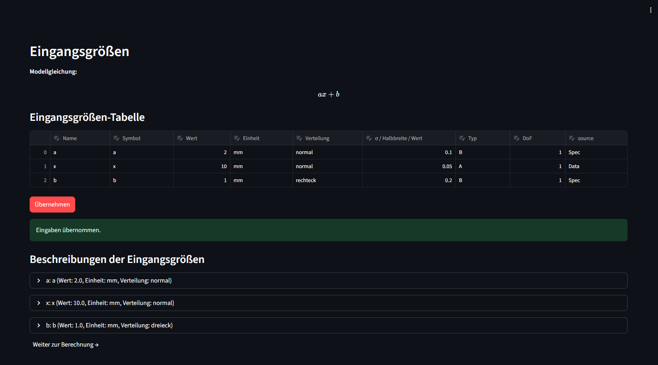This screenshot has height=365, width=658.
Task: Click the 'rechteck' Verteilung cell
Action: pos(327,180)
